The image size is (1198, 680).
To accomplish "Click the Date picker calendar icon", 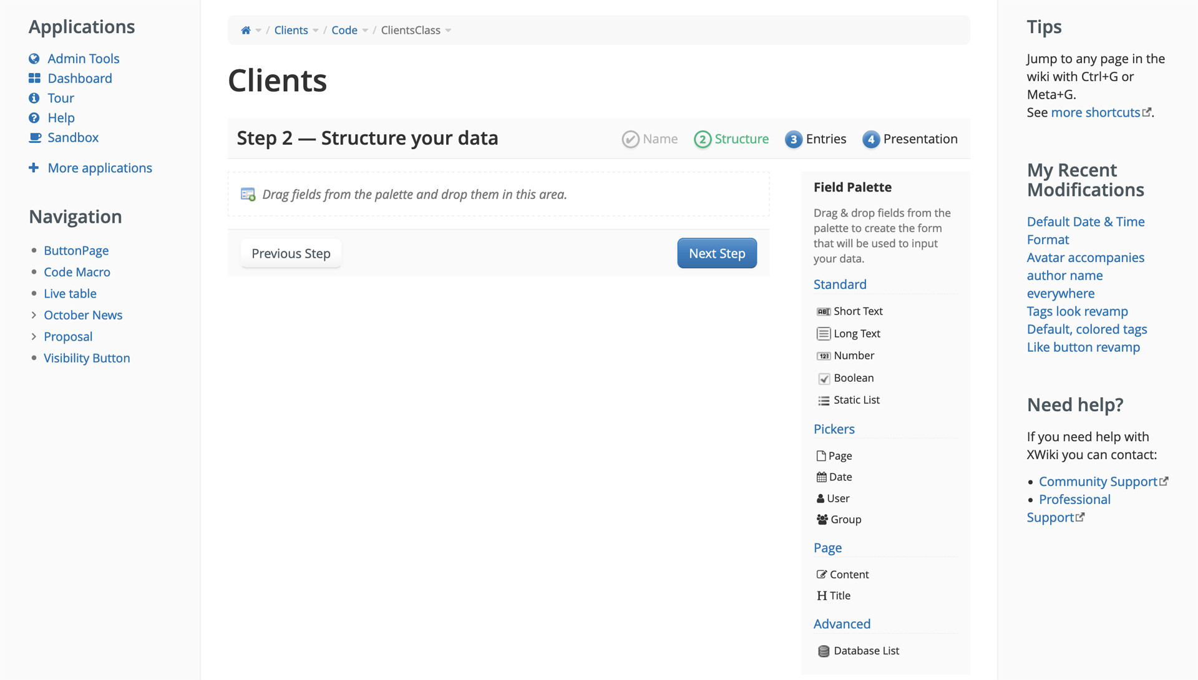I will [x=821, y=477].
